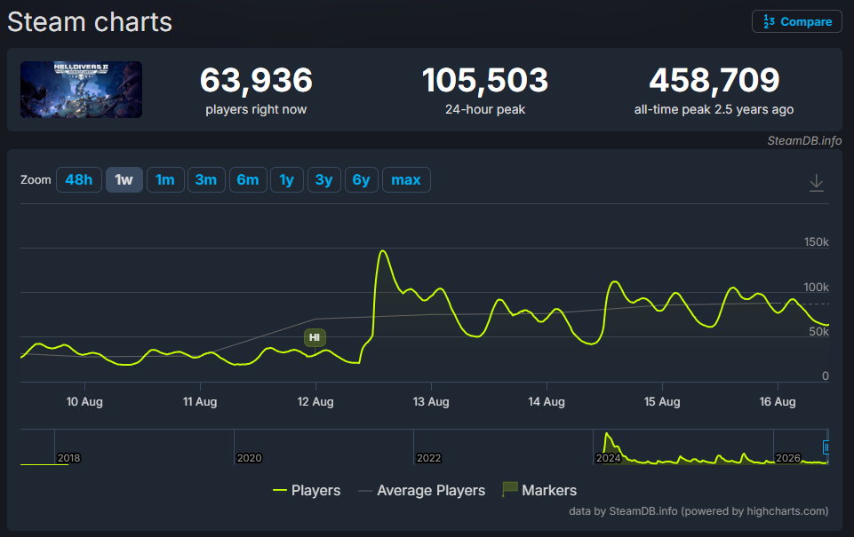The width and height of the screenshot is (854, 537).
Task: Click the 150k y-axis label
Action: 817,241
